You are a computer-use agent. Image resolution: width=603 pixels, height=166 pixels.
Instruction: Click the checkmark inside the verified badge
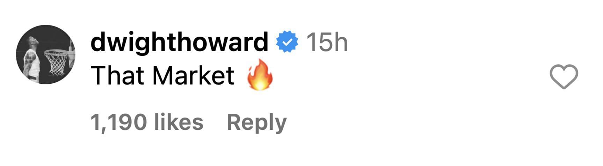[287, 42]
